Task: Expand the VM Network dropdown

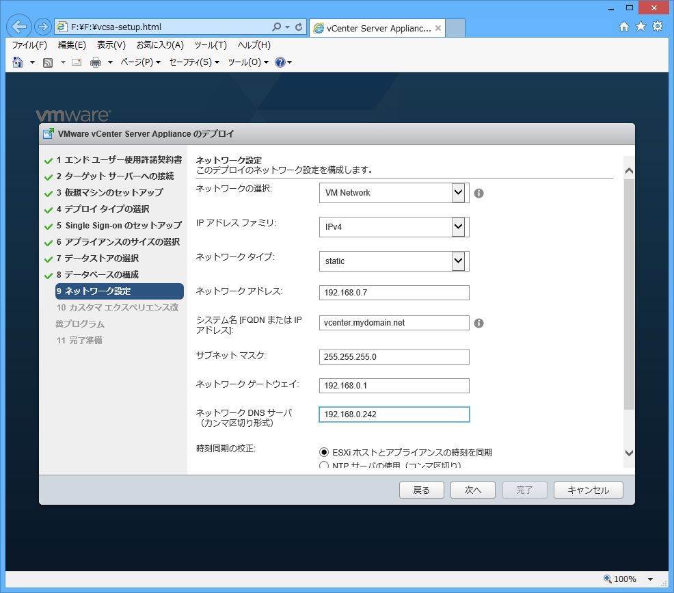Action: (458, 193)
